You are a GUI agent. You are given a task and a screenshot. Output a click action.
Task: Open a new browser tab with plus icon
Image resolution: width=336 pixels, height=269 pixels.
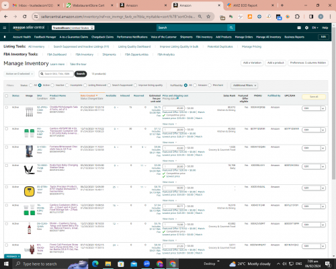pyautogui.click(x=282, y=5)
